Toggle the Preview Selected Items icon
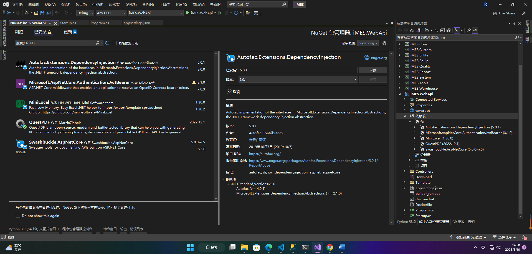This screenshot has width=532, height=254. (475, 30)
